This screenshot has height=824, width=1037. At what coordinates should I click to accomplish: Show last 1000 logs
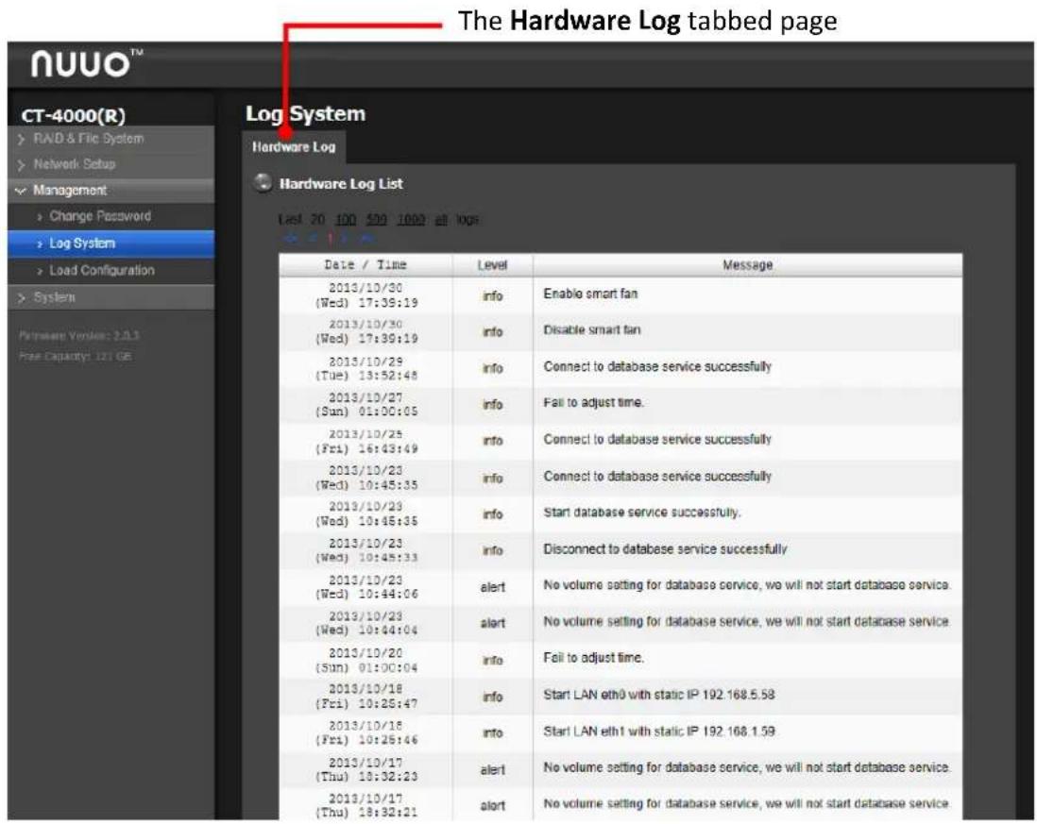tap(411, 220)
